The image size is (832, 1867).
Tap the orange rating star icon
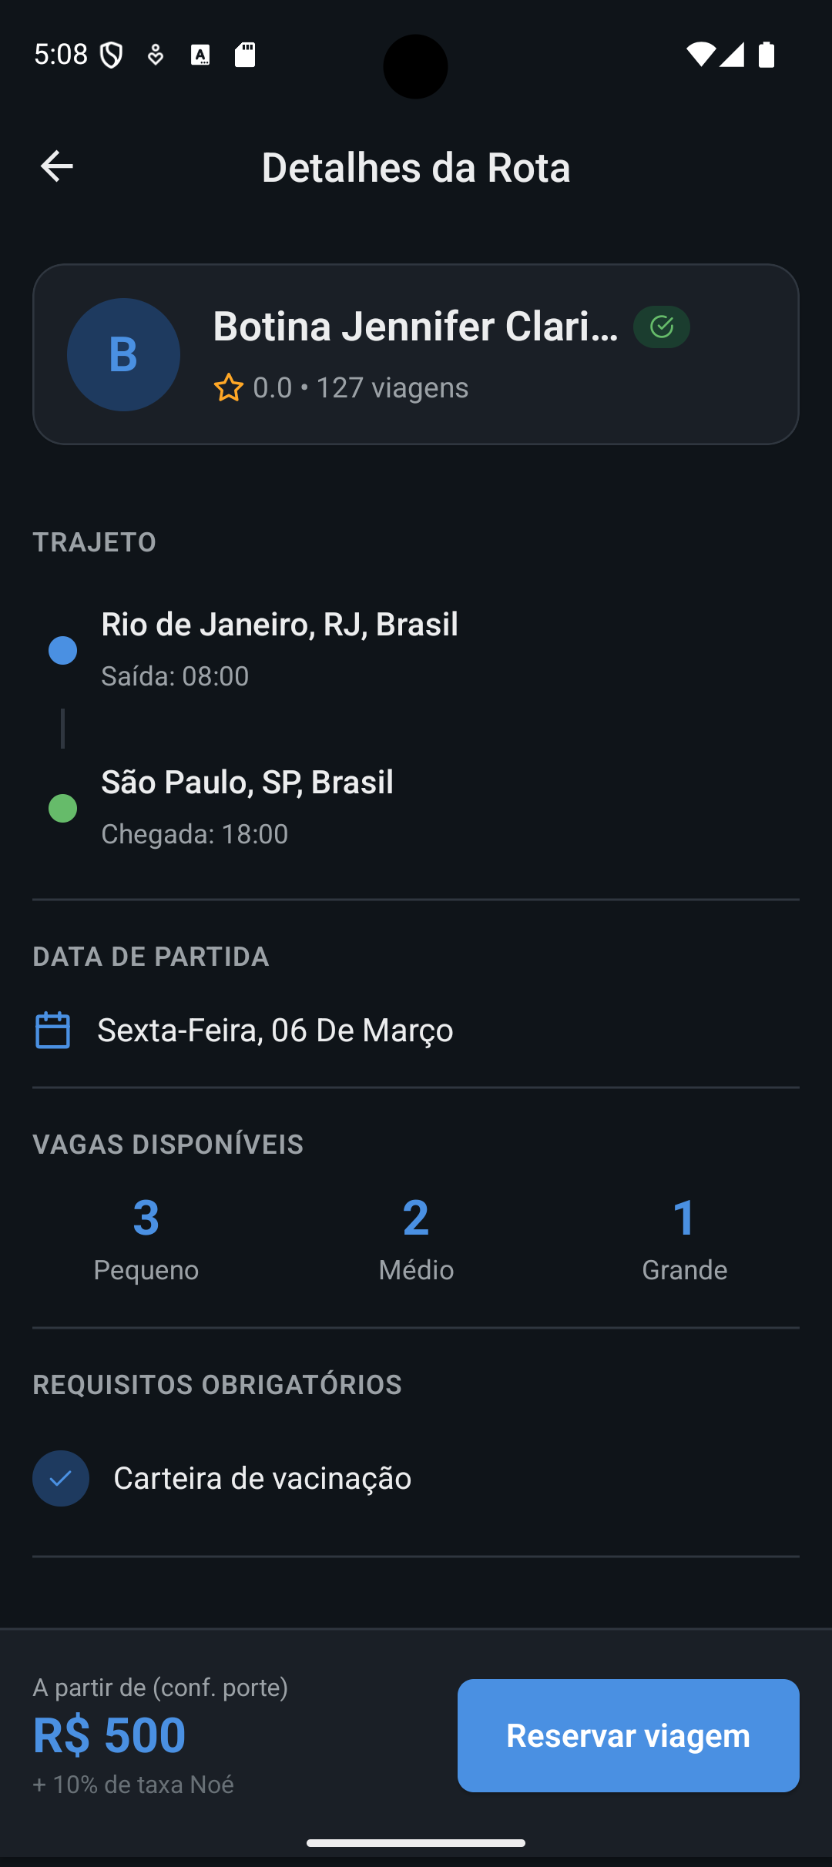(x=229, y=387)
